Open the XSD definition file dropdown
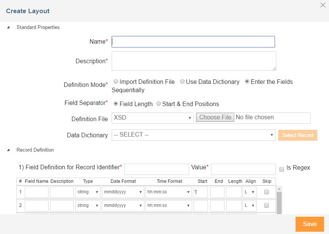Image resolution: width=329 pixels, height=234 pixels. pyautogui.click(x=153, y=118)
